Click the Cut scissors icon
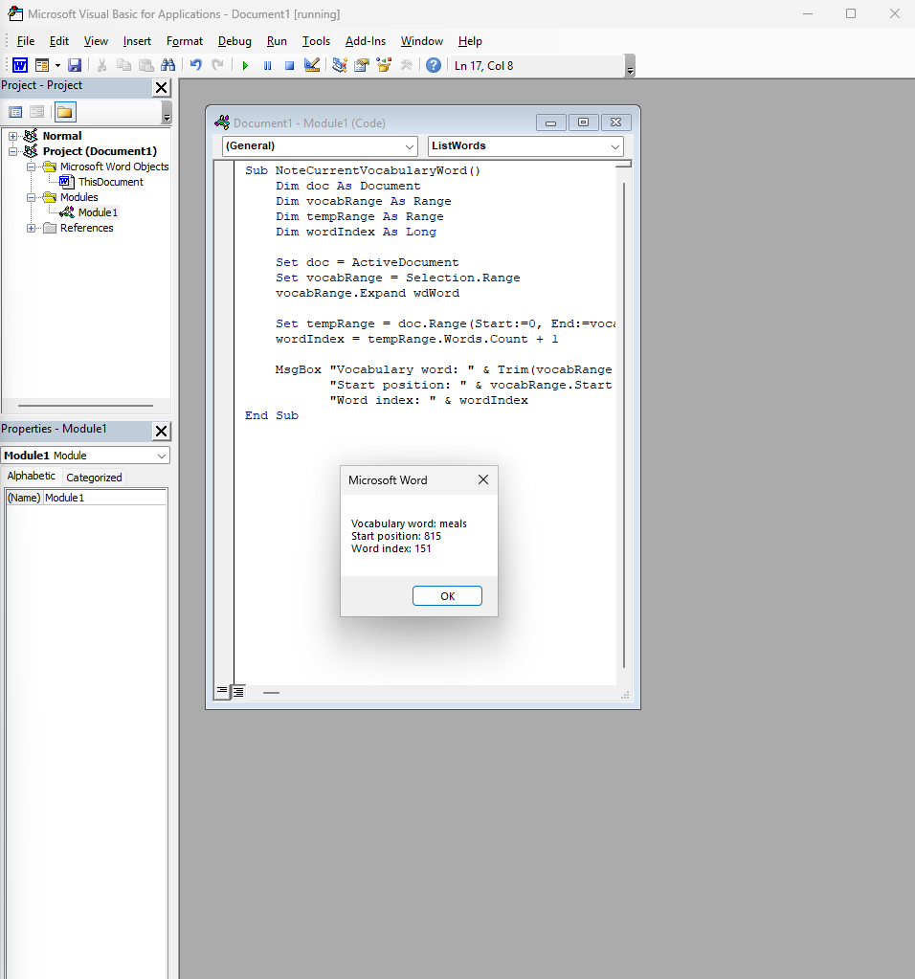Viewport: 915px width, 979px height. pos(101,65)
